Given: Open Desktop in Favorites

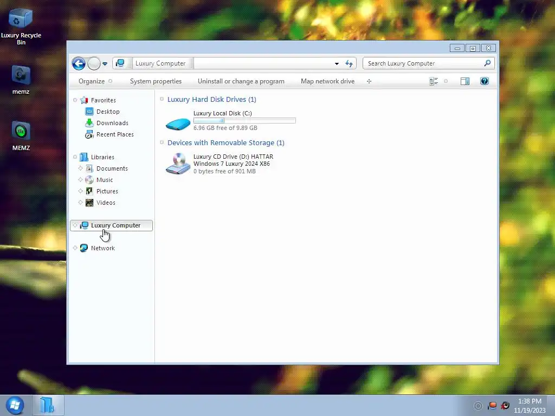Looking at the screenshot, I should click(108, 112).
